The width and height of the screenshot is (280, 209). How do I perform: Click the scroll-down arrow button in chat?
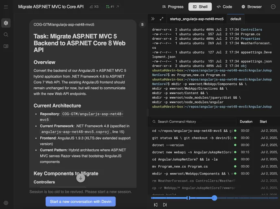click(81, 178)
